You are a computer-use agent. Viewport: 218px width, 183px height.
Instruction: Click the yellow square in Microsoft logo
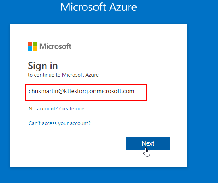click(35, 49)
